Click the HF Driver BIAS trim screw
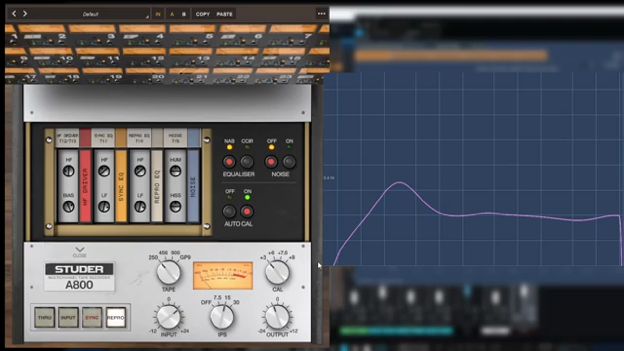This screenshot has height=351, width=624. tap(69, 206)
